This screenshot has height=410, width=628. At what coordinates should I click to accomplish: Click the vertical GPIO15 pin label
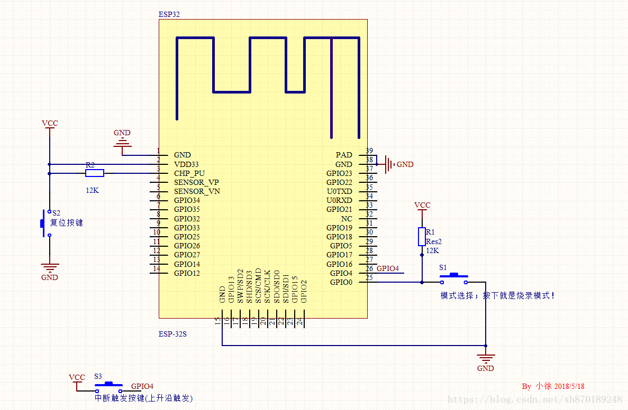pyautogui.click(x=295, y=290)
